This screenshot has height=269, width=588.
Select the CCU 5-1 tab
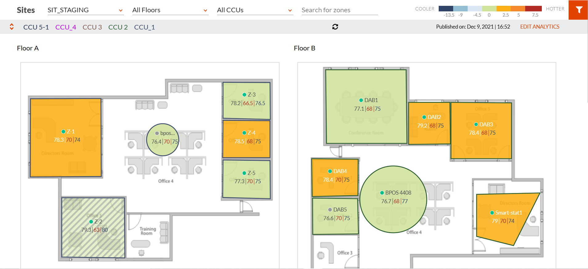pyautogui.click(x=36, y=27)
